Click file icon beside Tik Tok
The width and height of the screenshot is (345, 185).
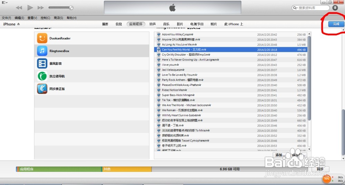click(159, 100)
